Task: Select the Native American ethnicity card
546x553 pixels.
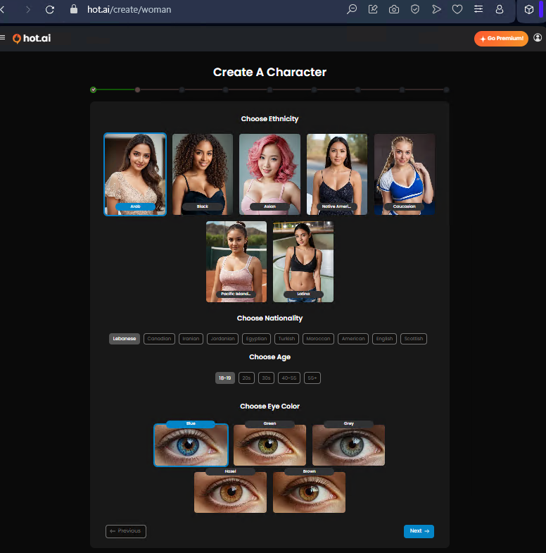Action: click(337, 174)
